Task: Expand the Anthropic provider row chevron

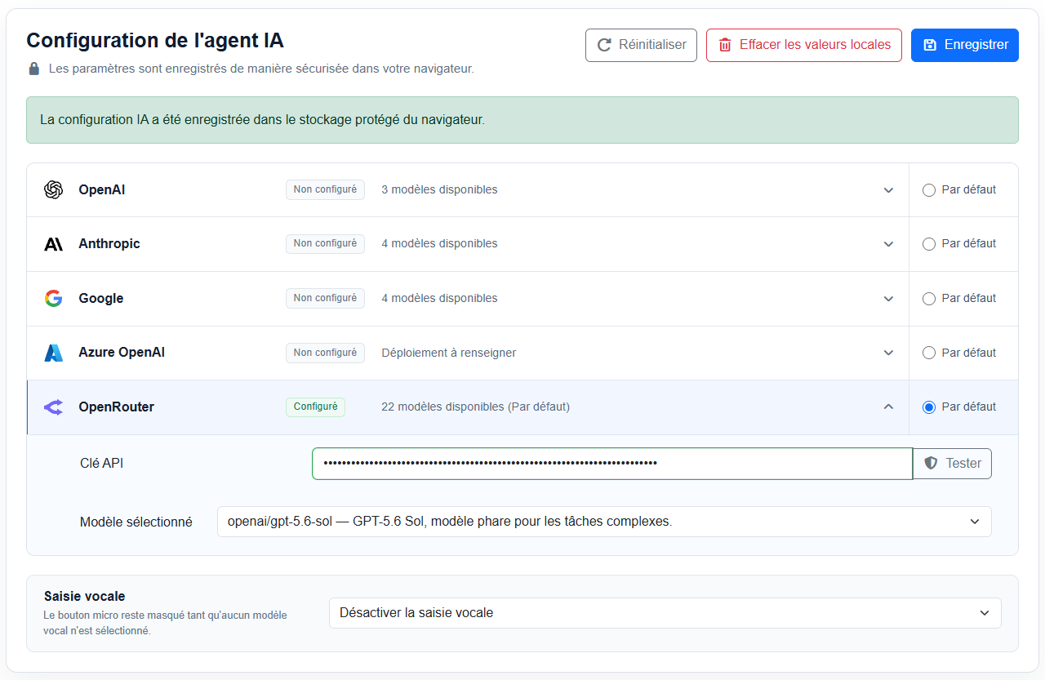Action: (x=888, y=244)
